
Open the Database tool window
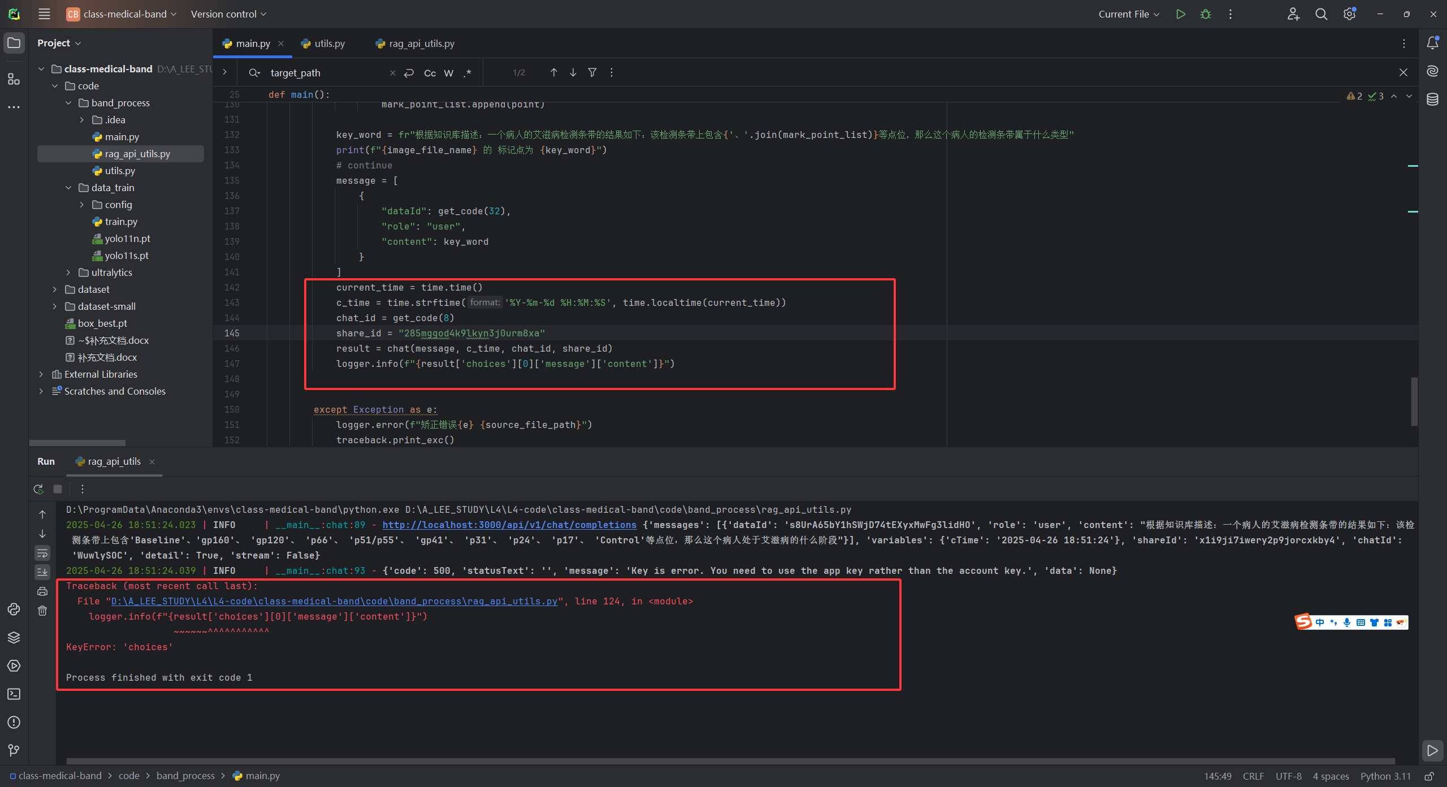1432,100
